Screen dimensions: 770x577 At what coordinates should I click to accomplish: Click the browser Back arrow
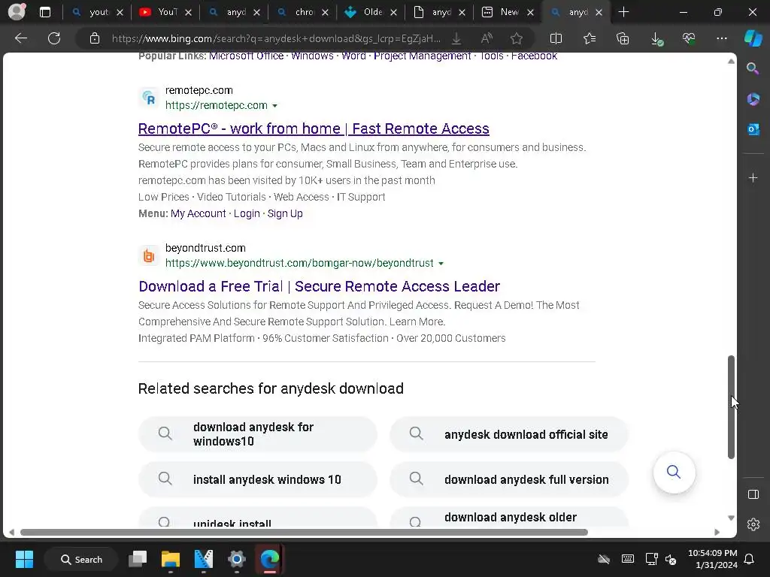click(x=20, y=38)
